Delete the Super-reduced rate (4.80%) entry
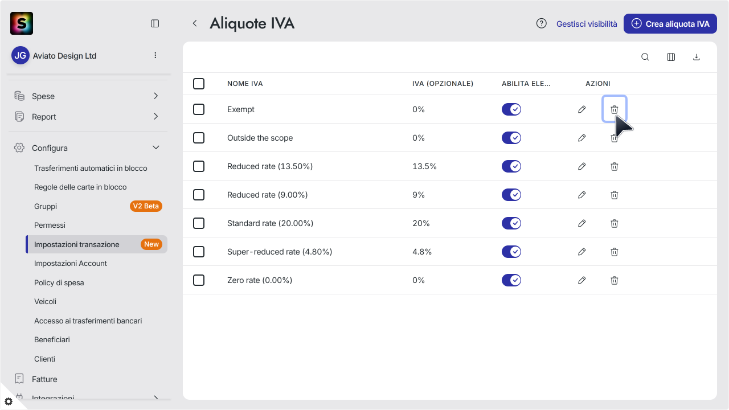This screenshot has height=410, width=729. (x=615, y=252)
